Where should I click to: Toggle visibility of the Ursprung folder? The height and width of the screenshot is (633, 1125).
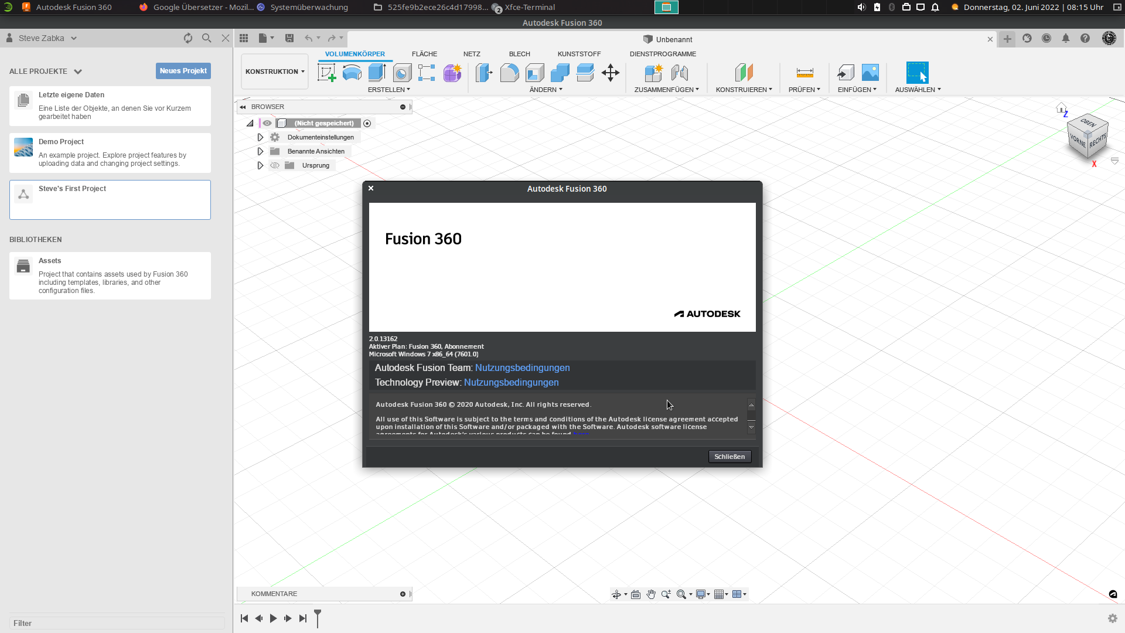(275, 165)
